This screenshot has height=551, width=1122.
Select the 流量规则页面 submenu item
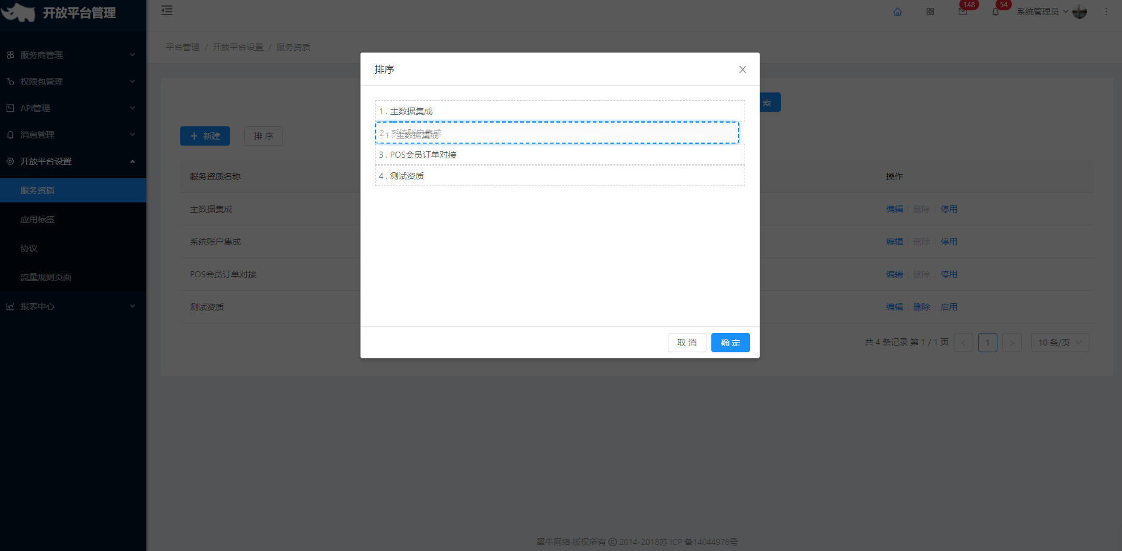[73, 277]
